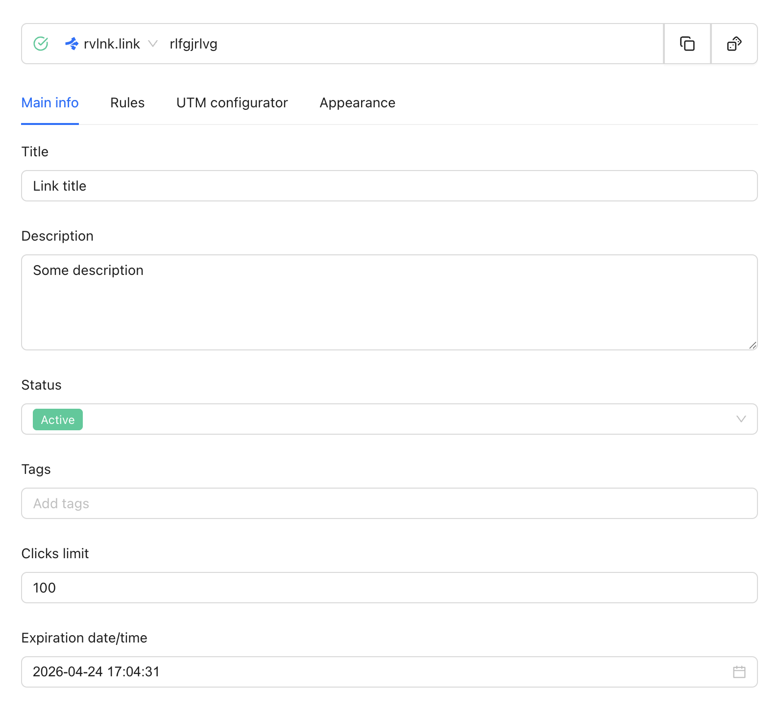
Task: Click the Clicks limit label
Action: click(55, 554)
